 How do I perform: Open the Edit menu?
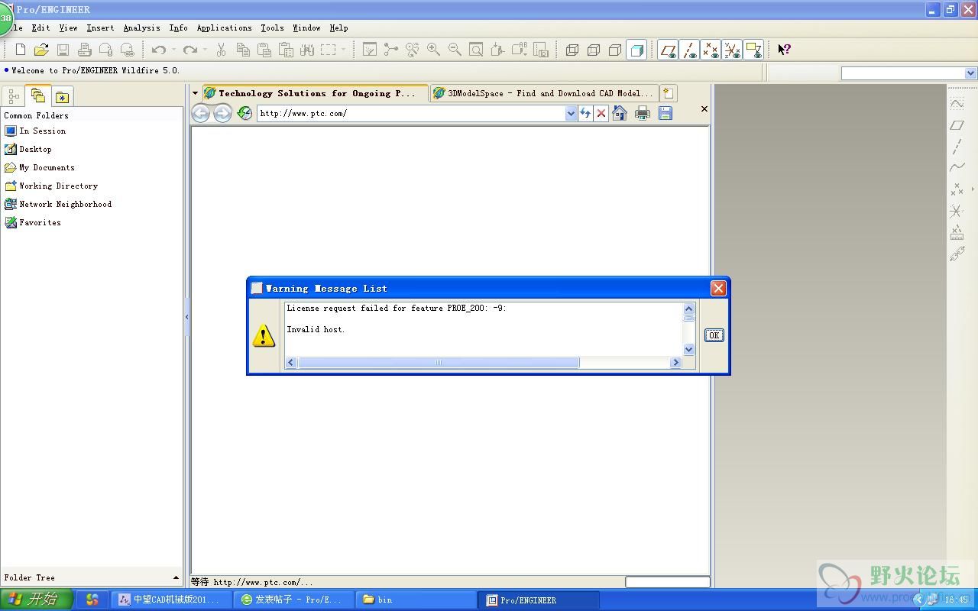40,27
